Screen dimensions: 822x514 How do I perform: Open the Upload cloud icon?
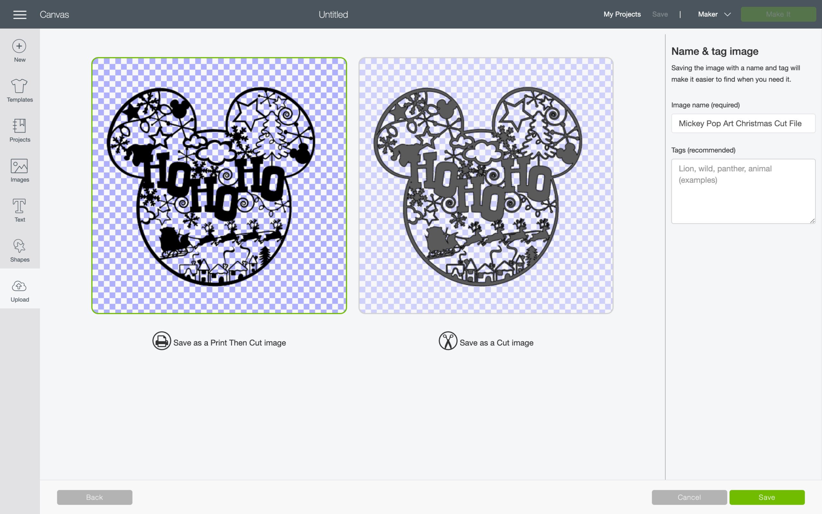(19, 286)
